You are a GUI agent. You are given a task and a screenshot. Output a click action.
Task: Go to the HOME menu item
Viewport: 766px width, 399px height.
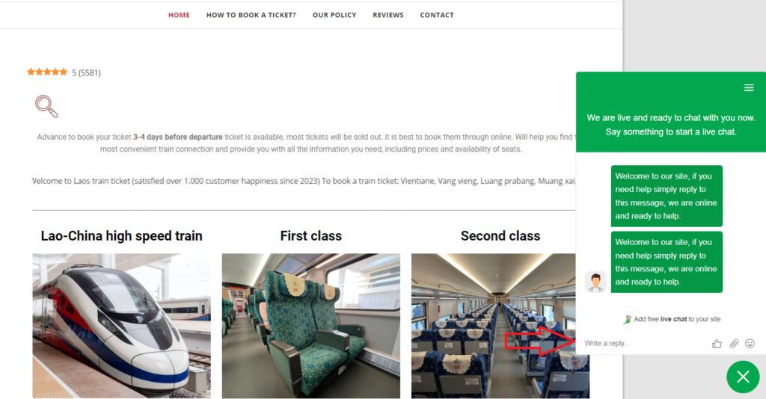[x=179, y=15]
